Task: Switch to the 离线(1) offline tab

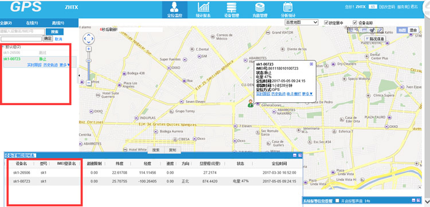Action: coord(58,23)
